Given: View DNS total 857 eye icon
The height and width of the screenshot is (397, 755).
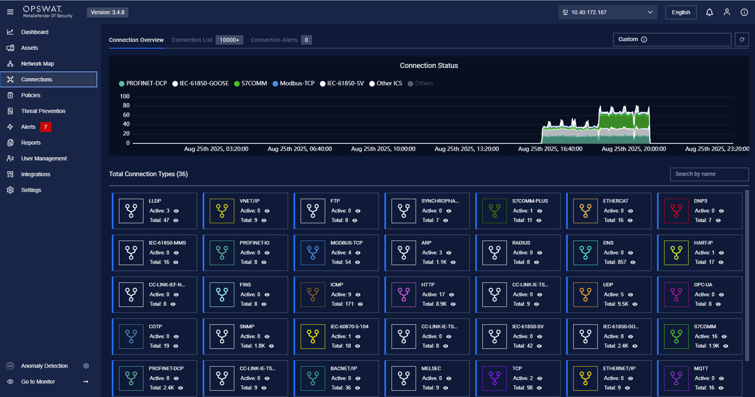Looking at the screenshot, I should [633, 262].
